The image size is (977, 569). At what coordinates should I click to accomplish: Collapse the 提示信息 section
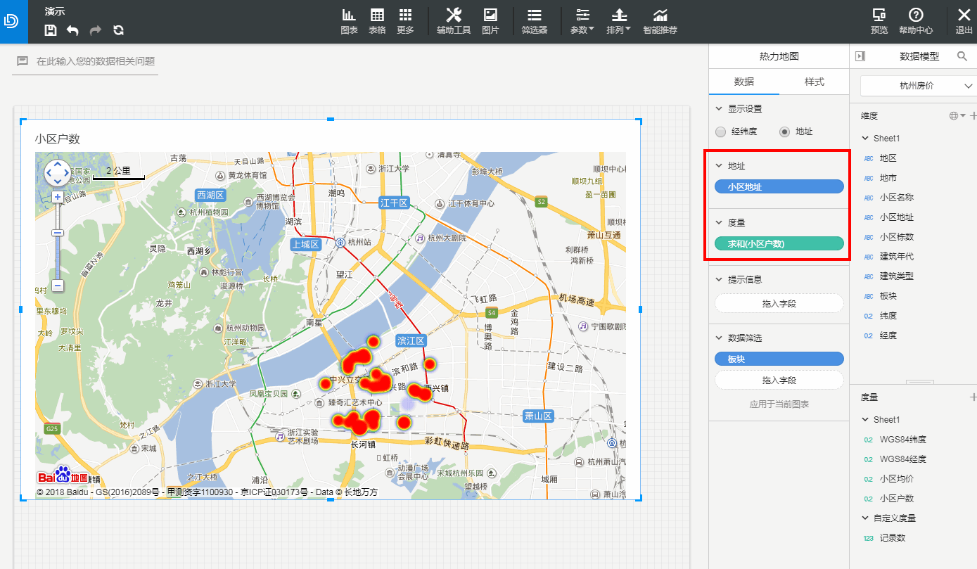(718, 279)
